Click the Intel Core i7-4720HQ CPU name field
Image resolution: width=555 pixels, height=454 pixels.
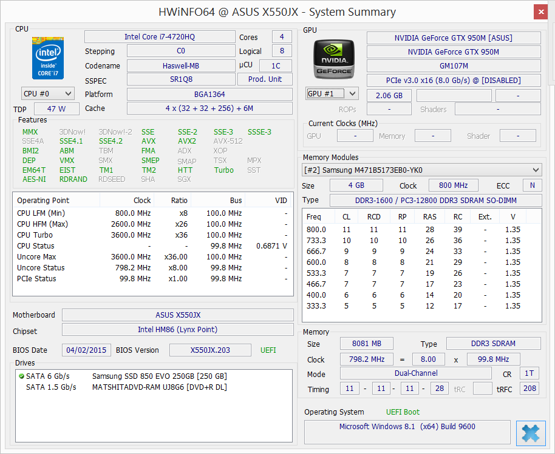tap(160, 37)
